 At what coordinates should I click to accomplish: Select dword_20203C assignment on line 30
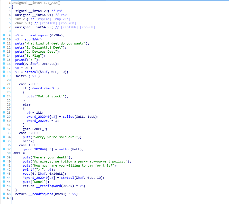38,121
